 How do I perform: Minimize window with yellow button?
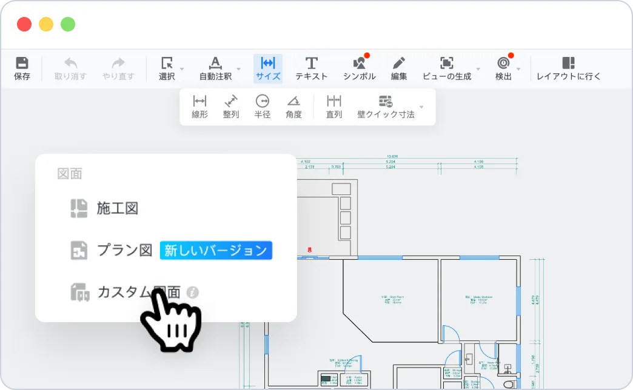46,24
